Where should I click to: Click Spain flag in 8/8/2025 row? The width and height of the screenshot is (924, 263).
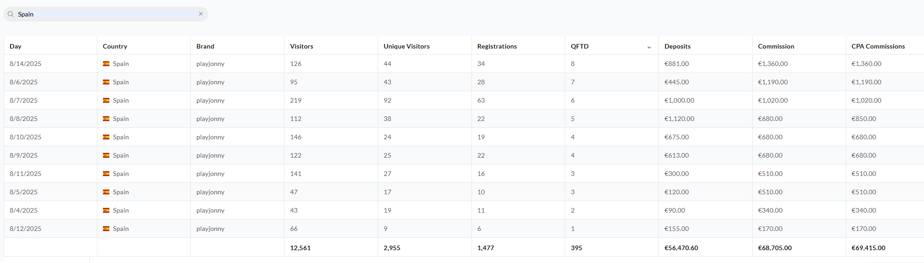click(x=106, y=119)
